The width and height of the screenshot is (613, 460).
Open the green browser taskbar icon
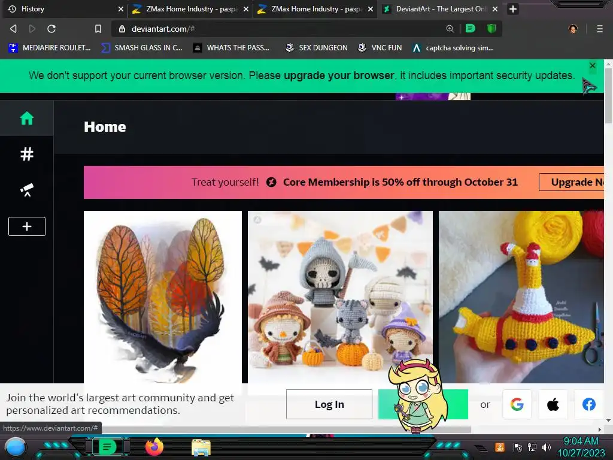pos(107,446)
